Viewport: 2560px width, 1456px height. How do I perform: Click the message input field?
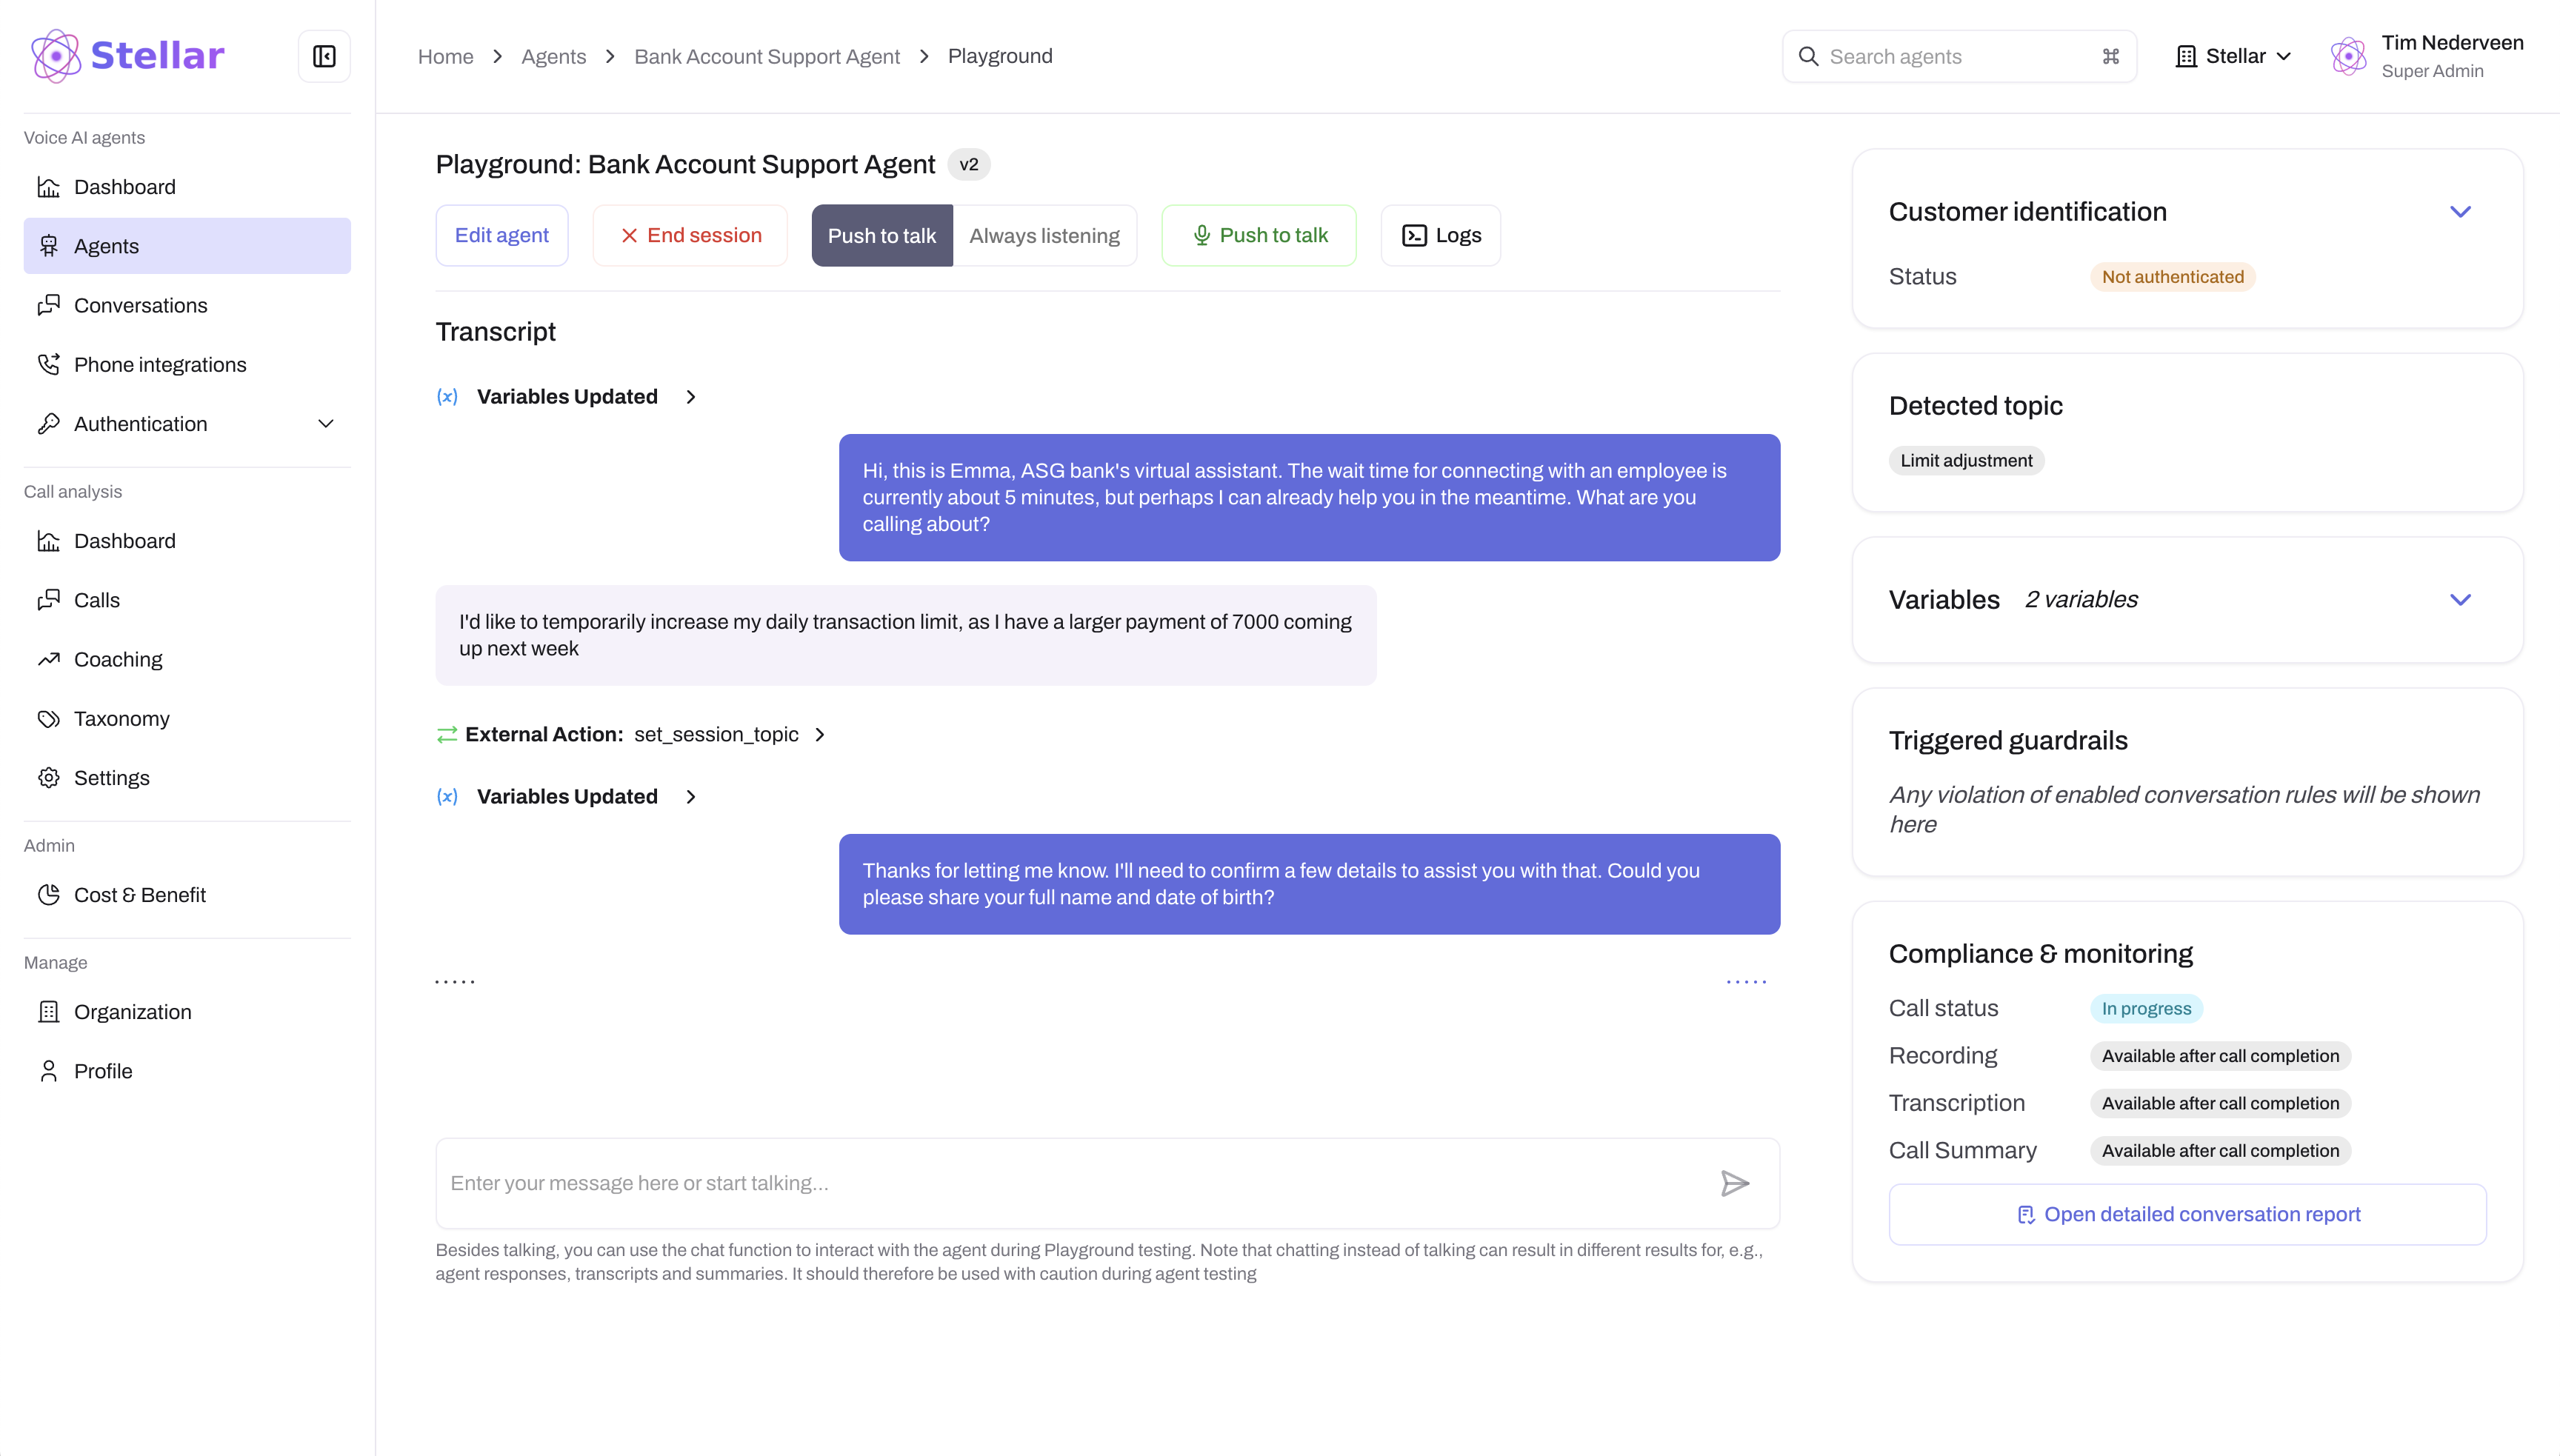(x=1070, y=1183)
